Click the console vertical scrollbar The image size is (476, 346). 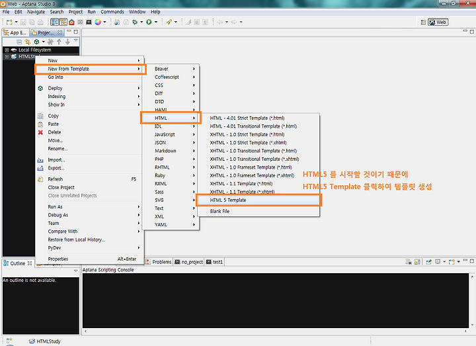click(x=472, y=300)
